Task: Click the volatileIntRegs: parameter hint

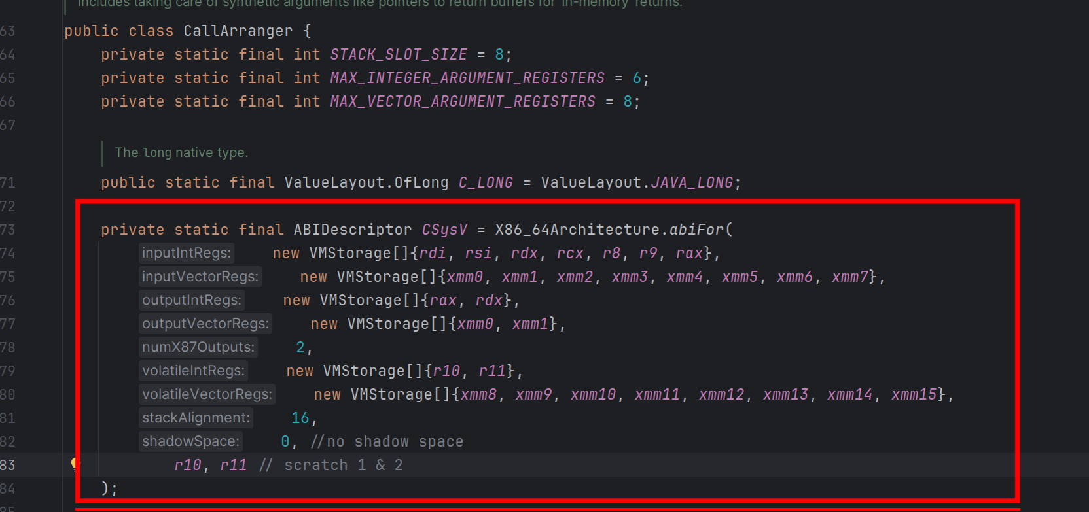Action: coord(194,371)
